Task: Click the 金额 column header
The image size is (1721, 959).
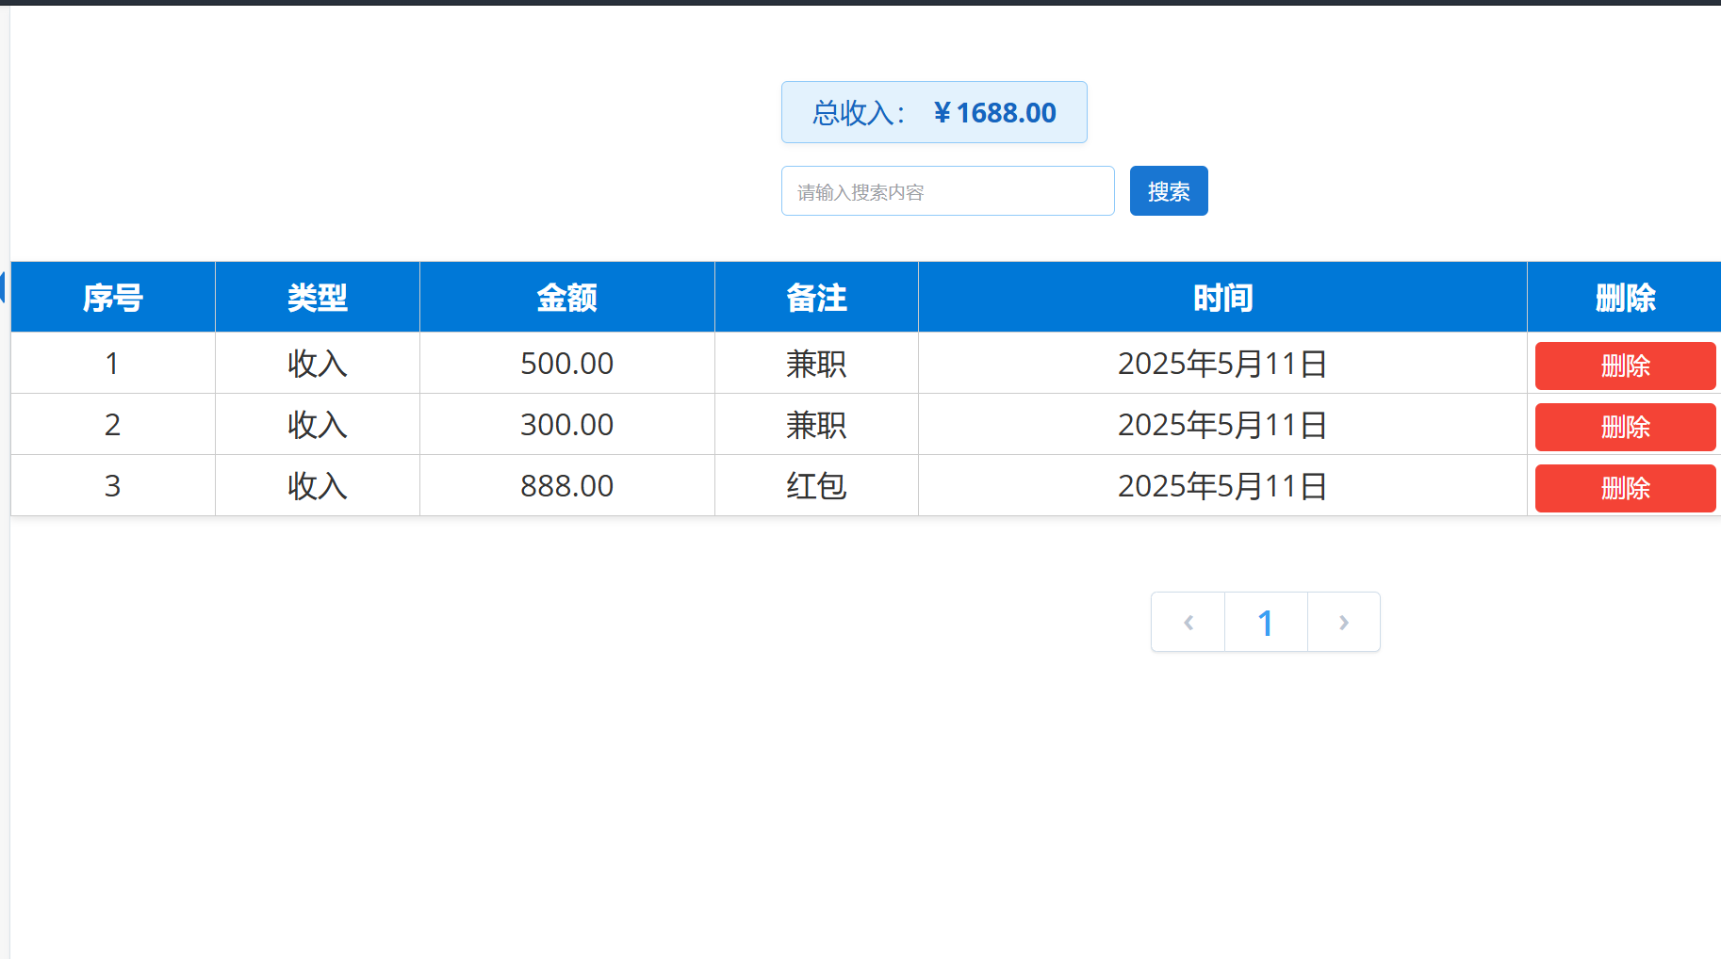Action: click(567, 298)
